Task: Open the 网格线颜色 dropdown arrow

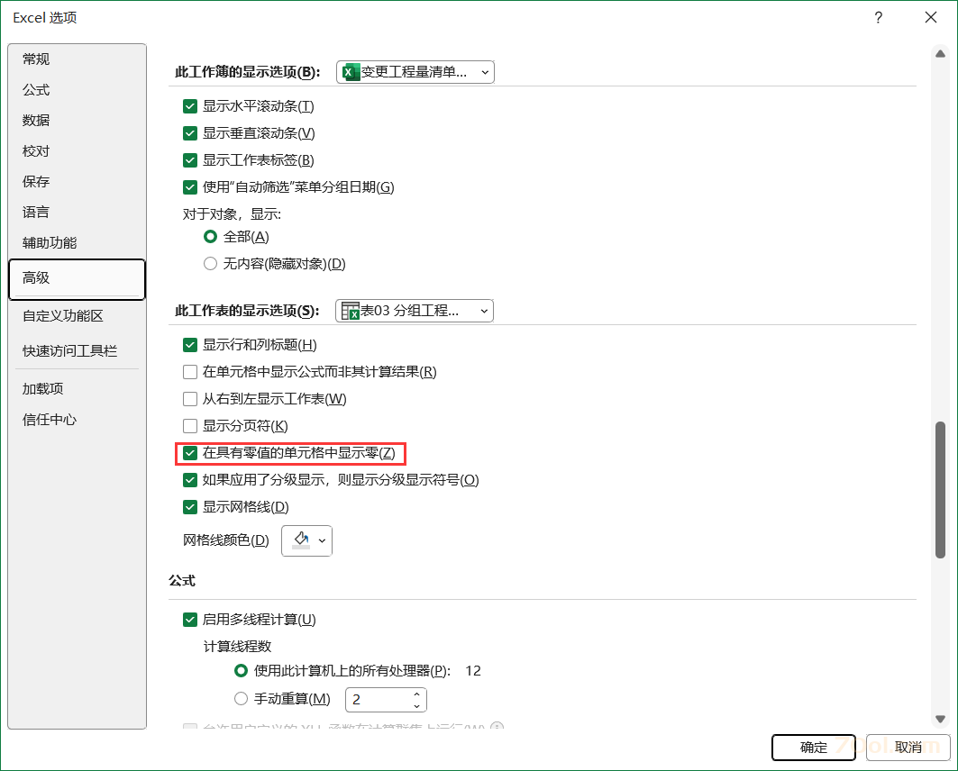Action: (x=322, y=540)
